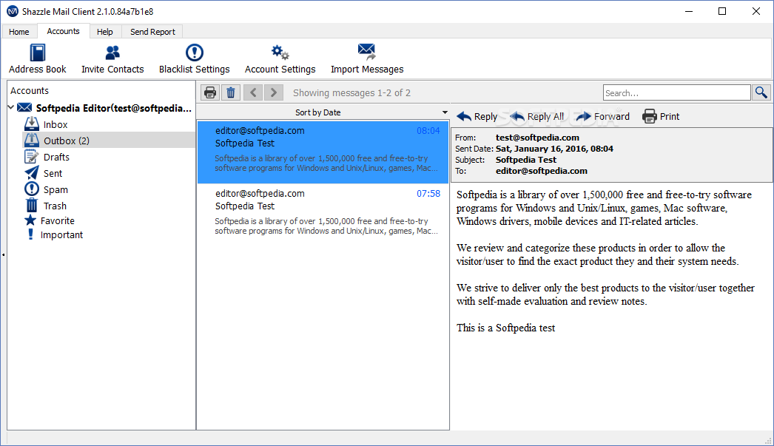Open Blacklist Settings
Image resolution: width=774 pixels, height=446 pixels.
coord(194,58)
